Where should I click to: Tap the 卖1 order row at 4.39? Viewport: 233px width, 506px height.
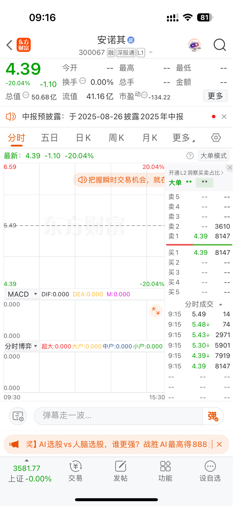(199, 236)
